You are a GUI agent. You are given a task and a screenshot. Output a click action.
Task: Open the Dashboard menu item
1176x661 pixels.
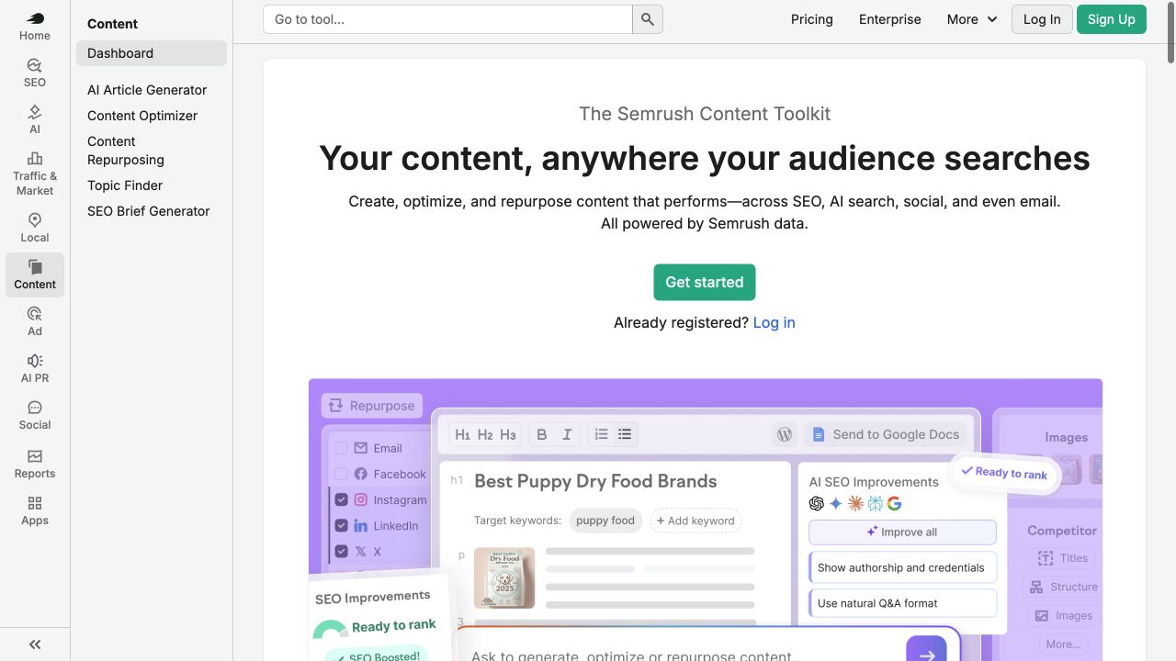(x=152, y=53)
